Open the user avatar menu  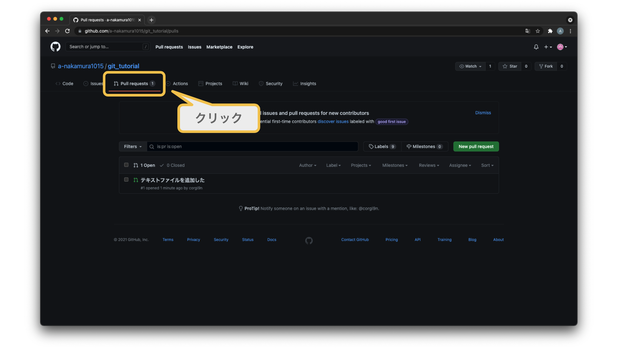562,47
